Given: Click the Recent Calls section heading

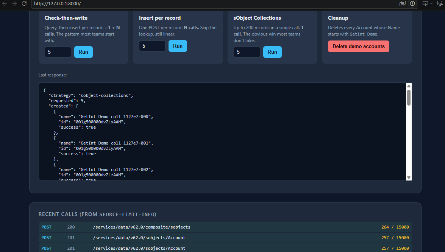Looking at the screenshot, I should [97, 214].
